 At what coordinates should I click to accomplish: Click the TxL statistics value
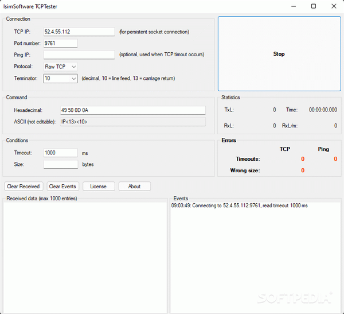click(274, 110)
